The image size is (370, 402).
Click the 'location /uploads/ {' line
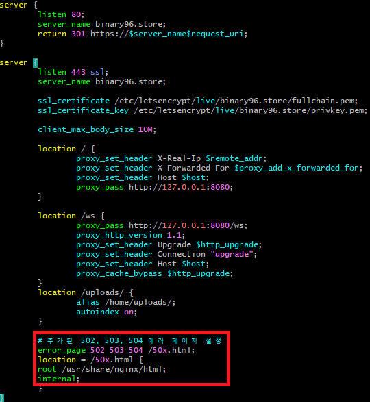[x=86, y=292]
